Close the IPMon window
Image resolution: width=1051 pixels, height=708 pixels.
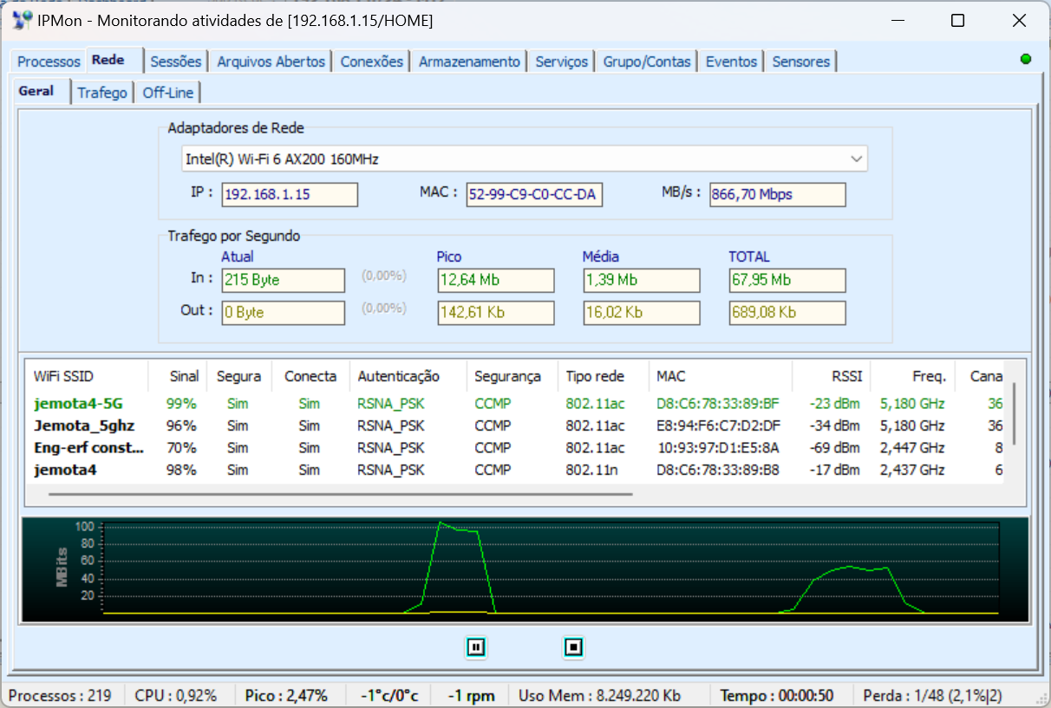(1019, 21)
